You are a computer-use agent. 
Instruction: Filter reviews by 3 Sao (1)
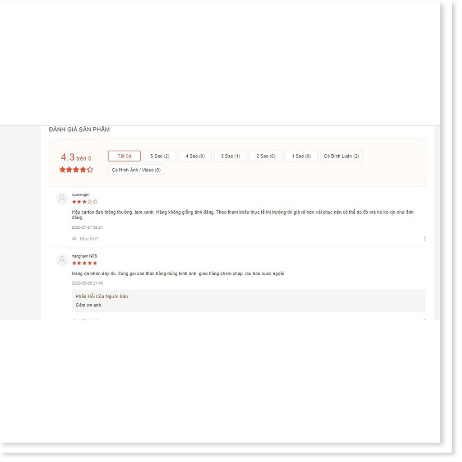point(231,156)
